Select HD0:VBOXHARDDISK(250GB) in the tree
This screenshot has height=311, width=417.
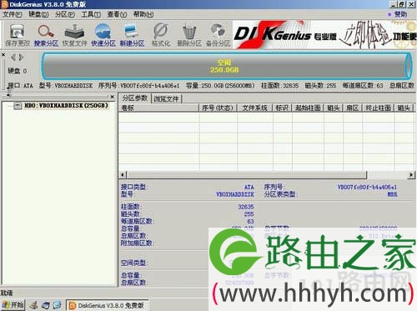pyautogui.click(x=66, y=105)
